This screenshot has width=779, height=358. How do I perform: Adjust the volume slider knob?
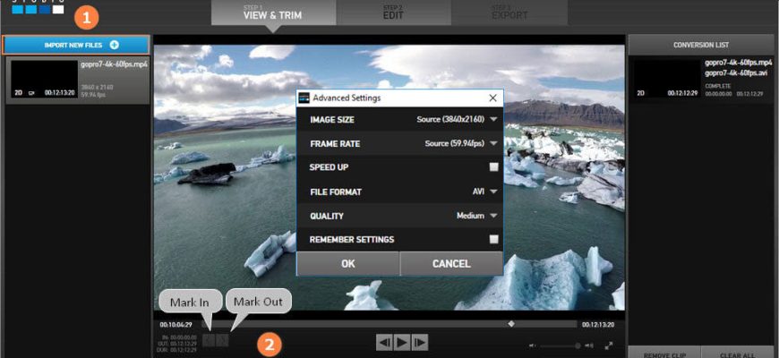pos(578,345)
